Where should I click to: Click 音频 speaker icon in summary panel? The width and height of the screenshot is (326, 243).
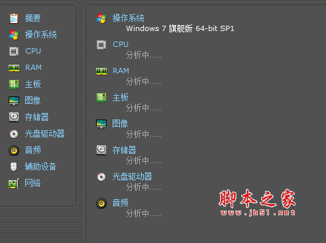pyautogui.click(x=101, y=203)
